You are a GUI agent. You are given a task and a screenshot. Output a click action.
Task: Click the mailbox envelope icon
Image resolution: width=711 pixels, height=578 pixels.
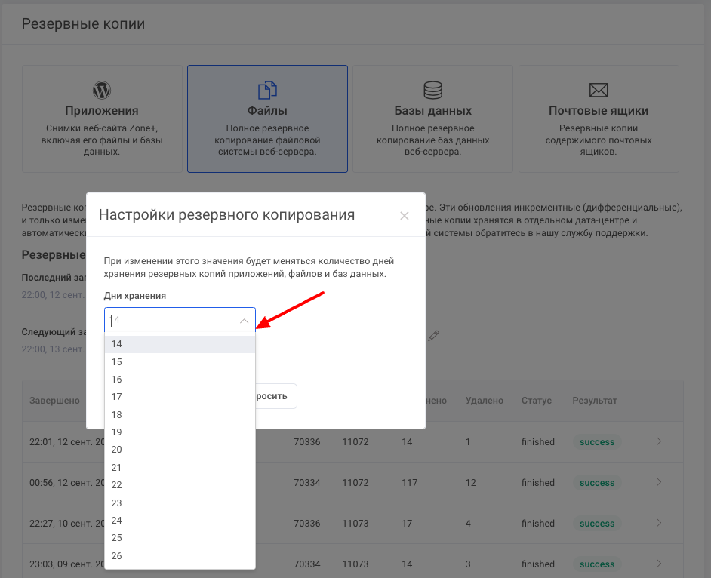coord(599,90)
